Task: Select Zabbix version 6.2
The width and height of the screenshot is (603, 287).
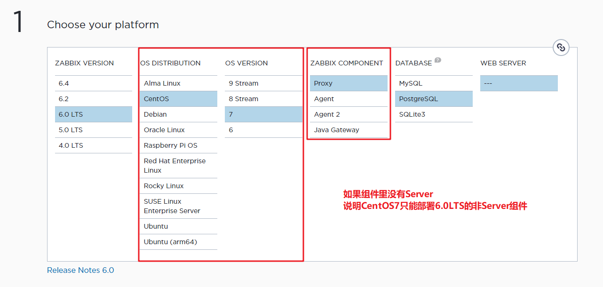Action: 94,99
